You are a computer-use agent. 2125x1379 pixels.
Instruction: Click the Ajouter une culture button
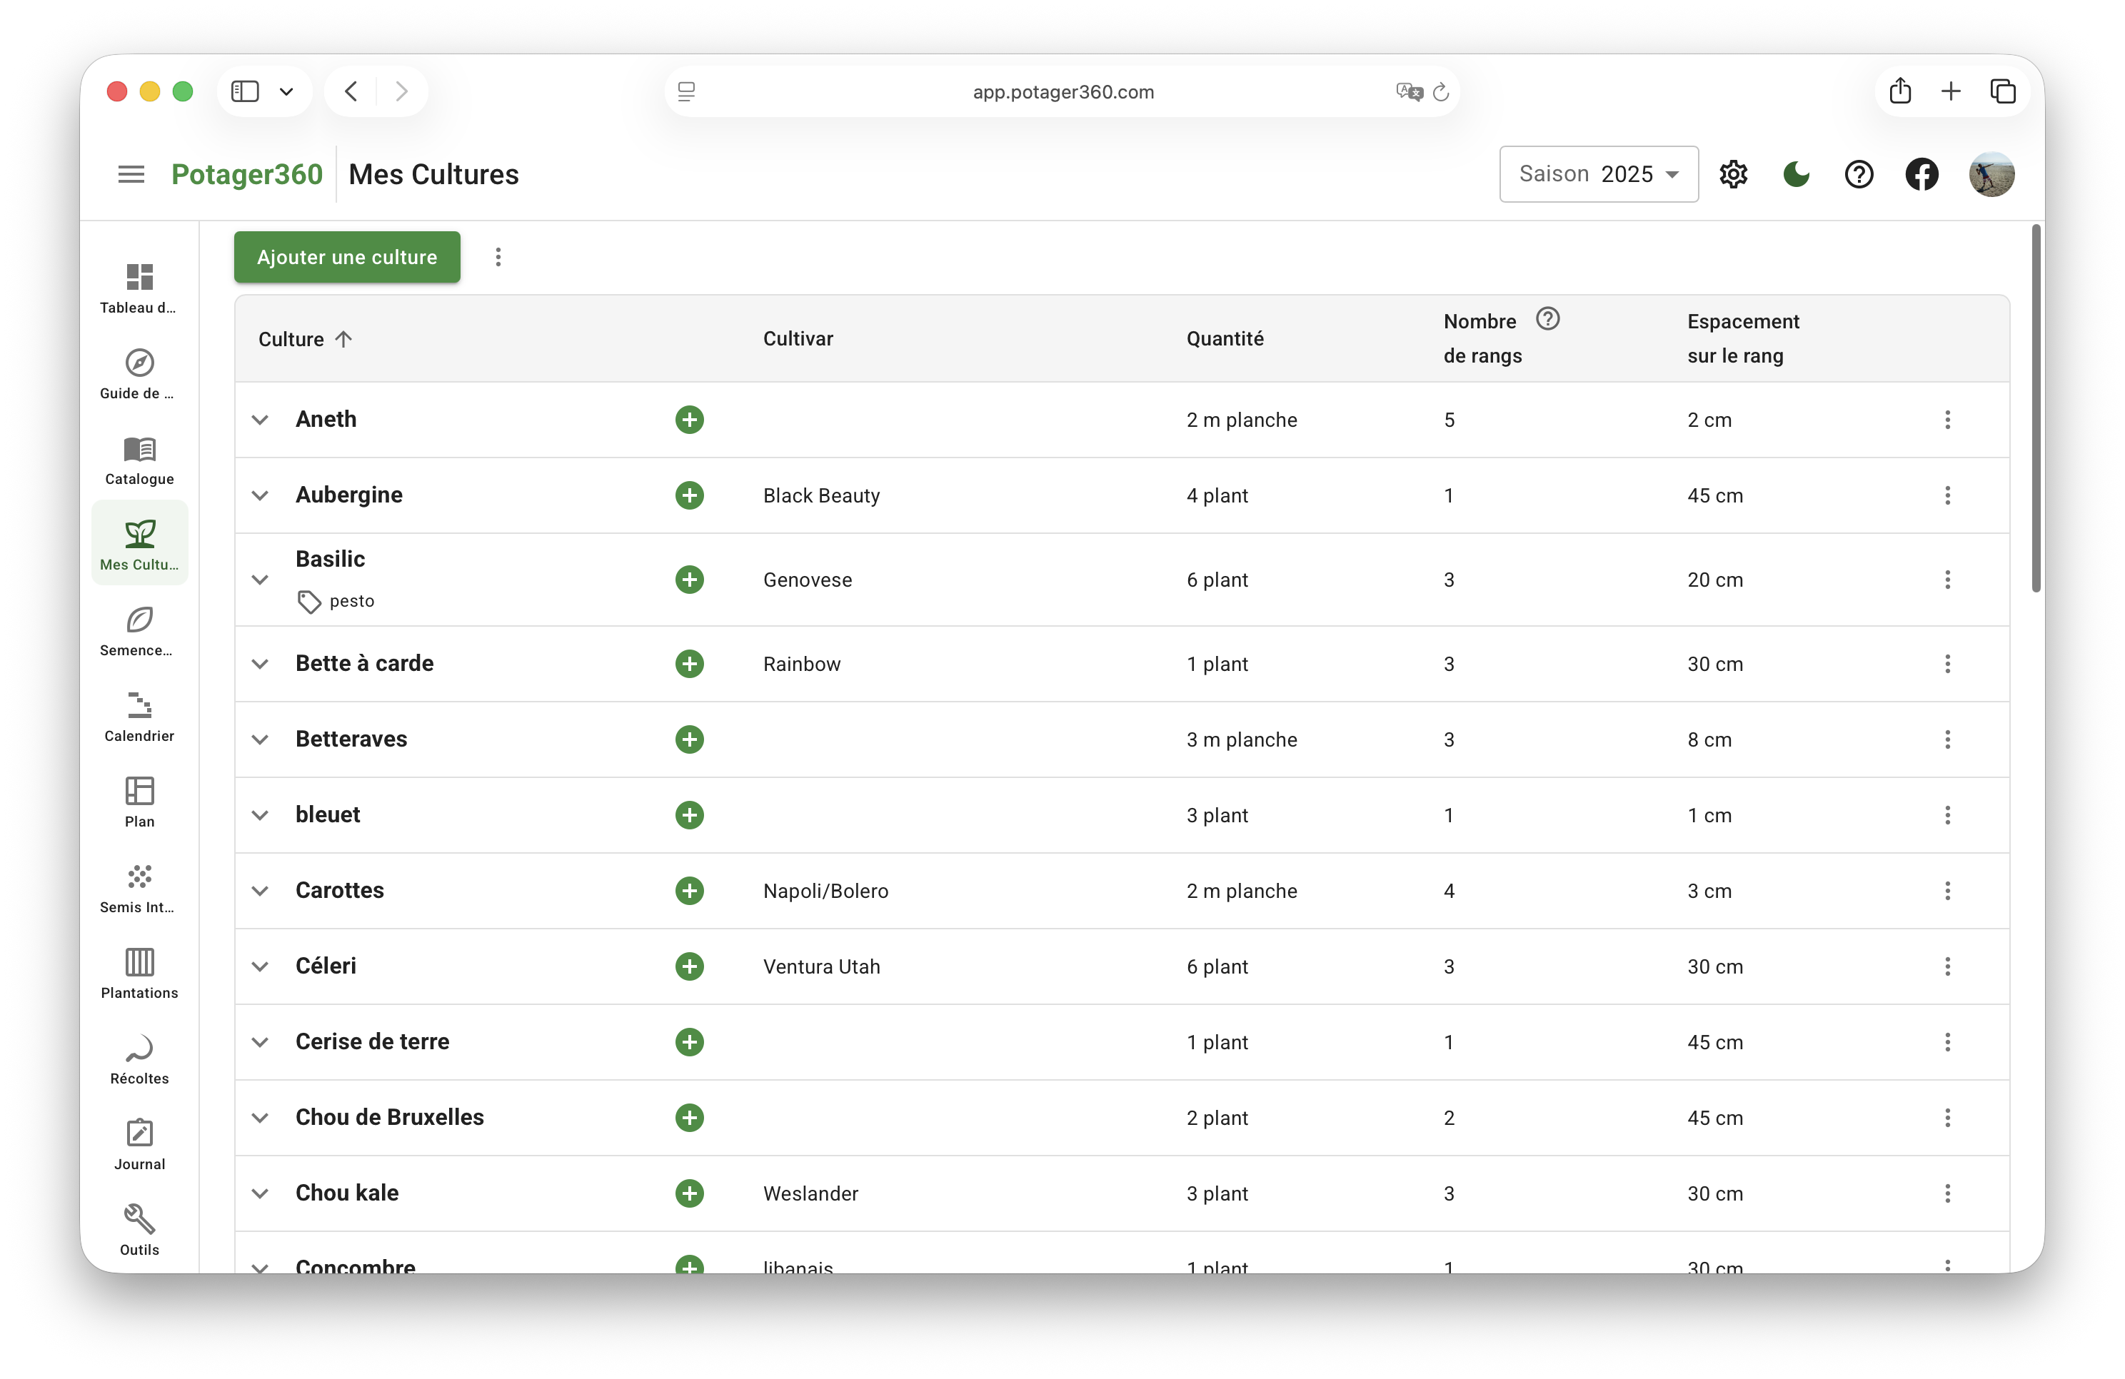point(346,257)
